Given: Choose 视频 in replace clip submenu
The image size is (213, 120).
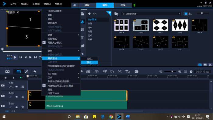Looking at the screenshot, I should click(x=89, y=59).
